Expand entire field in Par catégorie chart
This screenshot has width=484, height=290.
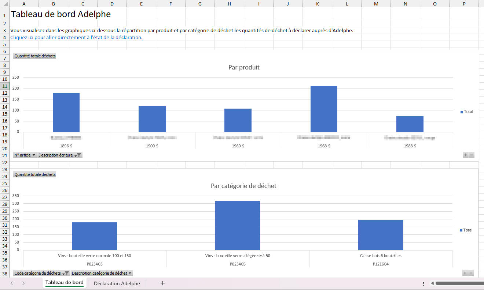click(x=465, y=273)
